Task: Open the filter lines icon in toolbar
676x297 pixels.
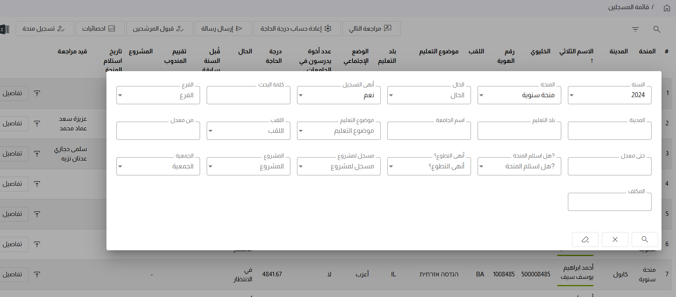Action: click(635, 29)
